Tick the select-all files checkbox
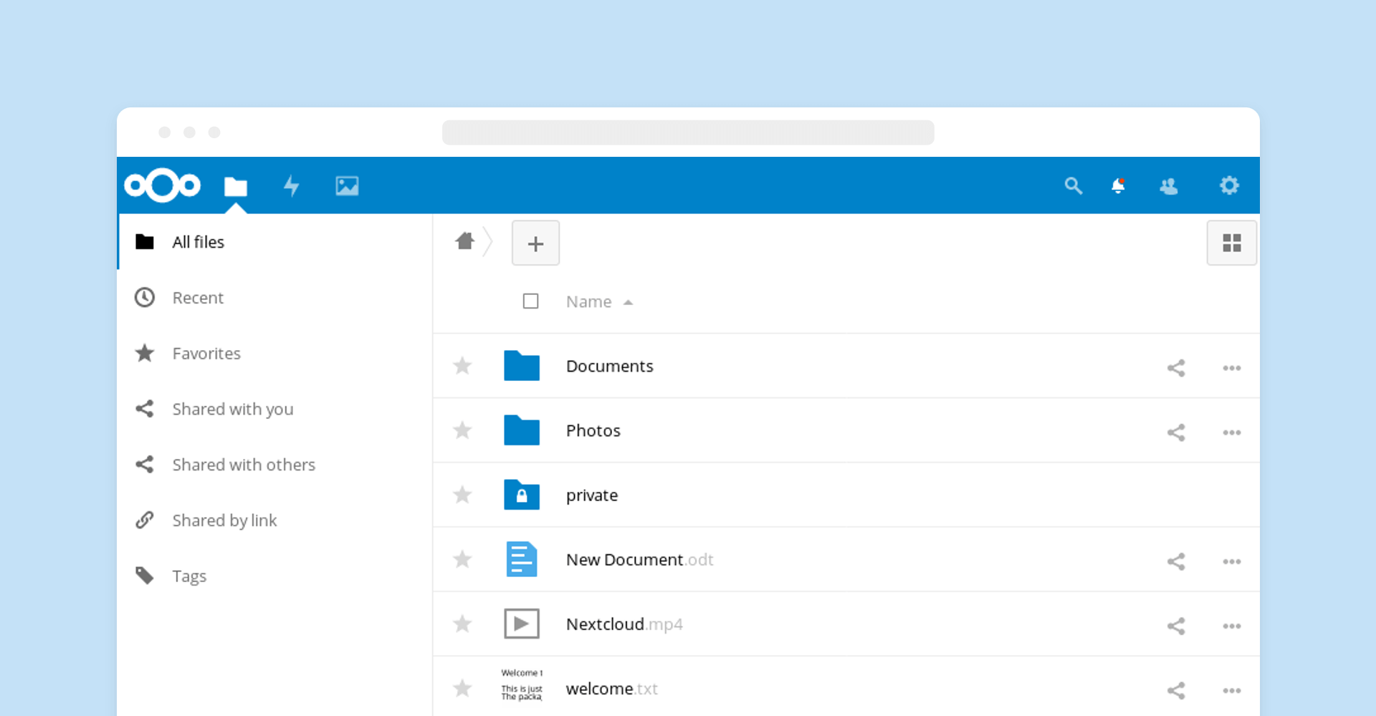Screen dimensions: 1376x716 point(530,301)
